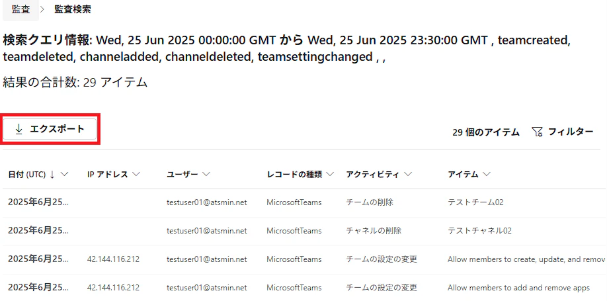Click the 日付 (UTC) column header

[x=27, y=175]
